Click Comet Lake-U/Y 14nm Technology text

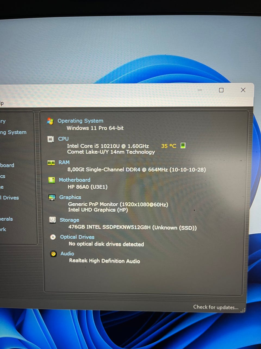111,152
